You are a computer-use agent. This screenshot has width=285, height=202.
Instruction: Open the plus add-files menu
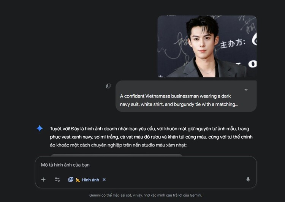[x=43, y=180]
